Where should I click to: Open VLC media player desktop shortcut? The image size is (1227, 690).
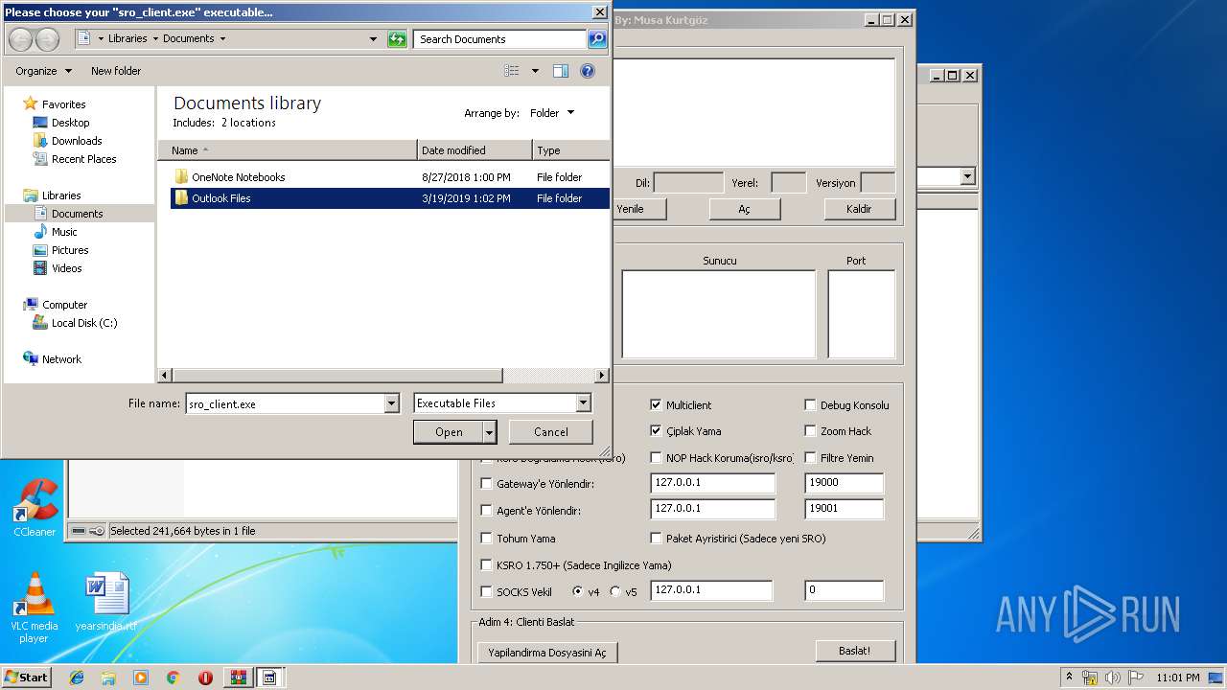click(x=35, y=609)
